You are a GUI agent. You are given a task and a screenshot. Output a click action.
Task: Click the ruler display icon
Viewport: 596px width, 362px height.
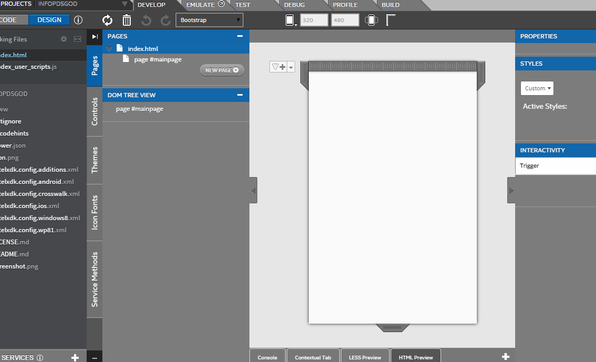pyautogui.click(x=391, y=20)
